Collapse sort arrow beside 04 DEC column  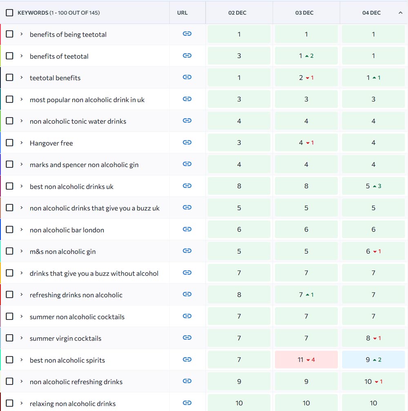coord(400,13)
